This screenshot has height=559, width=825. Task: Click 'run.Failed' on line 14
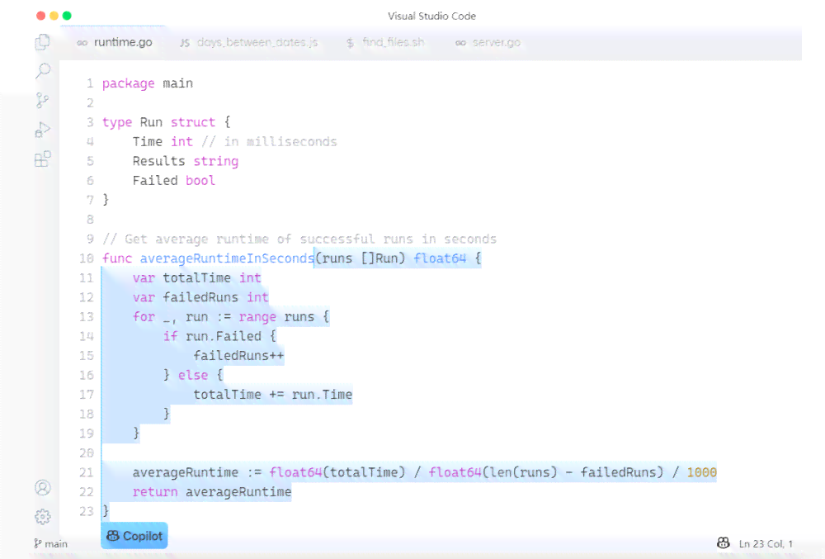(x=223, y=336)
